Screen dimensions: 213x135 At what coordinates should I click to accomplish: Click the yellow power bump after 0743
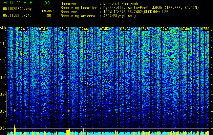click(x=68, y=132)
